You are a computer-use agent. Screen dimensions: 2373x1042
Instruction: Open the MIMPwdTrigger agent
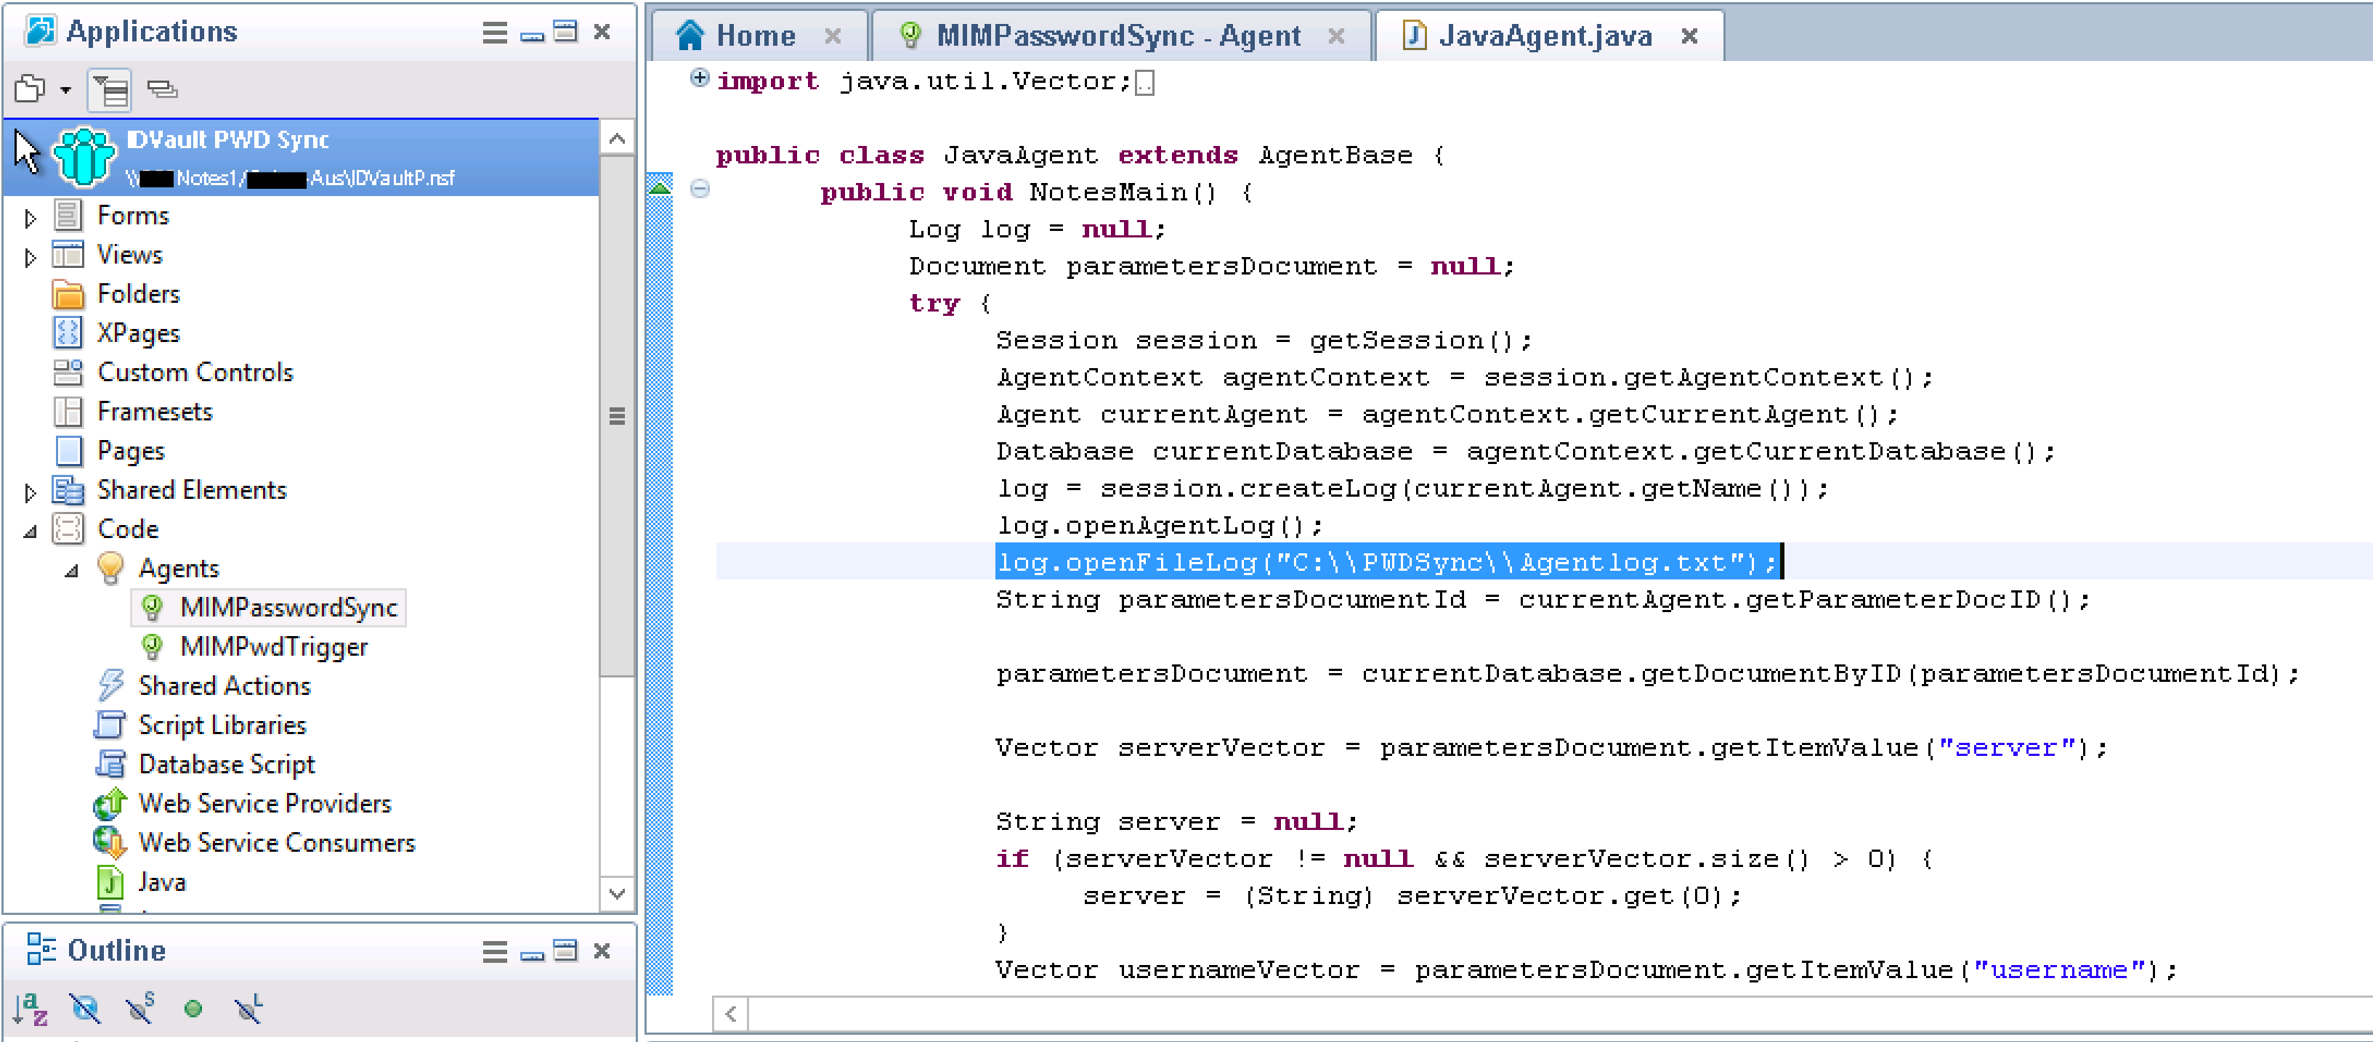click(274, 646)
